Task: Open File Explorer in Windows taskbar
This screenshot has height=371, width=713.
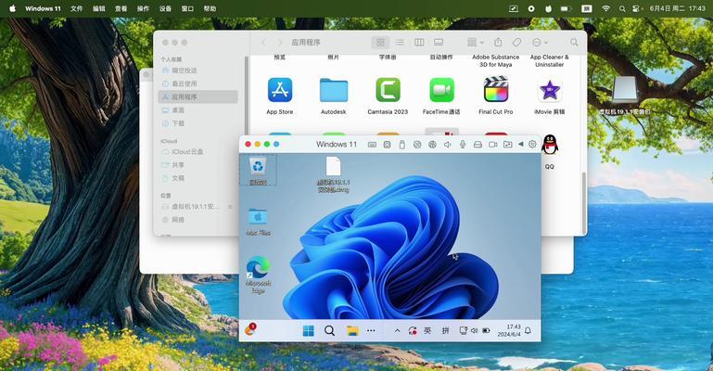Action: point(352,331)
